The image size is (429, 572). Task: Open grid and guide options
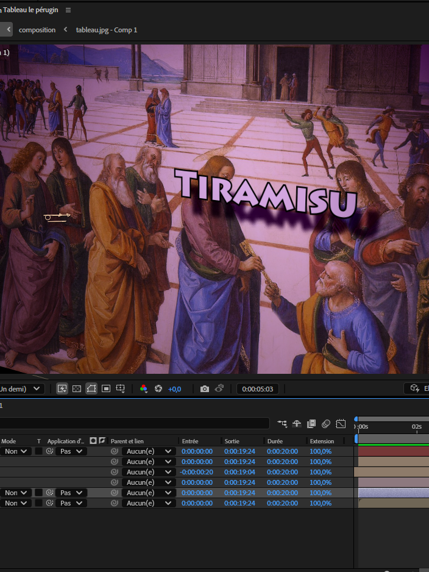[x=121, y=388]
